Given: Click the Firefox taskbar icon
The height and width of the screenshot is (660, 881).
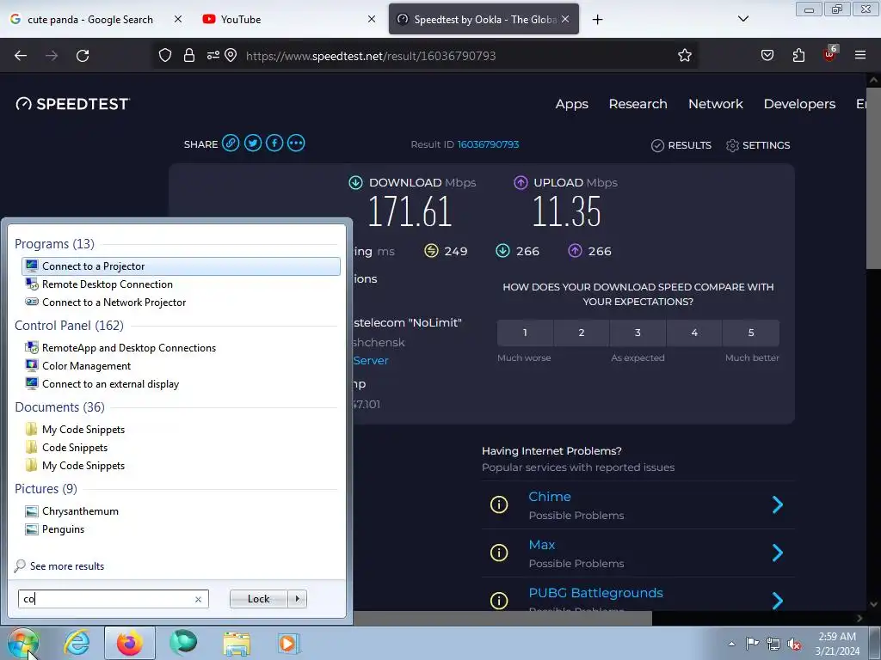Looking at the screenshot, I should point(130,643).
